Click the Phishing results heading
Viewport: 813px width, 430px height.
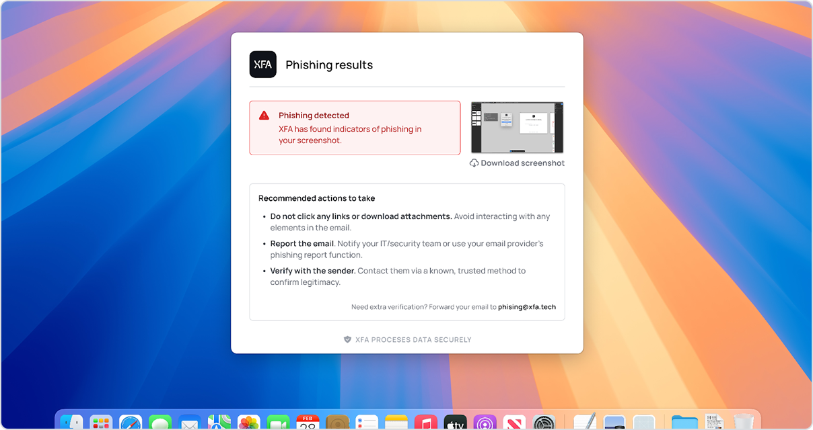[329, 65]
